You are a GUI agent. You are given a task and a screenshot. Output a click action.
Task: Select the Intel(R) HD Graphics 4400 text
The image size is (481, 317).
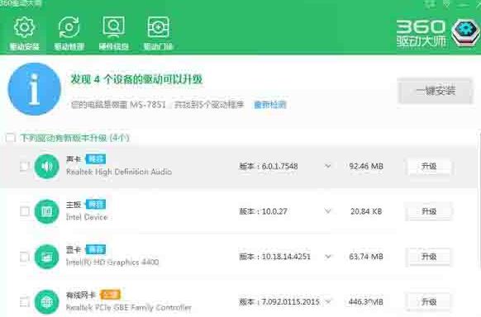[112, 263]
